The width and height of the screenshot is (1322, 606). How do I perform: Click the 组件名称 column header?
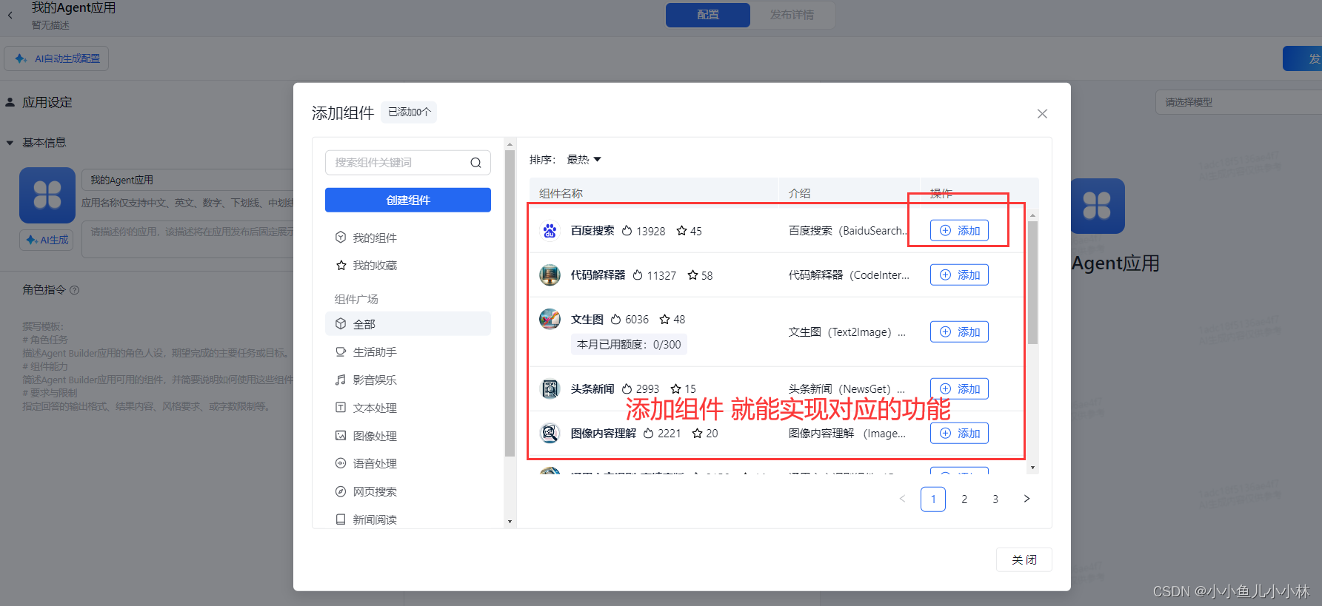561,193
